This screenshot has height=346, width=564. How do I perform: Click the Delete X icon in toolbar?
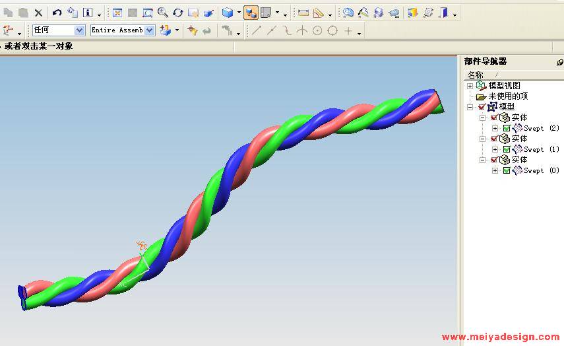38,13
